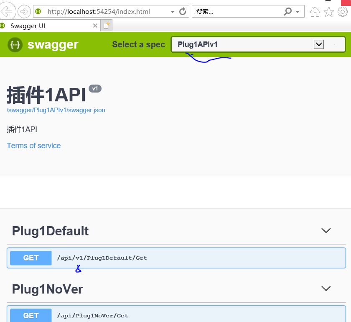The image size is (351, 322).
Task: Click the swagger logo icon
Action: pos(15,45)
